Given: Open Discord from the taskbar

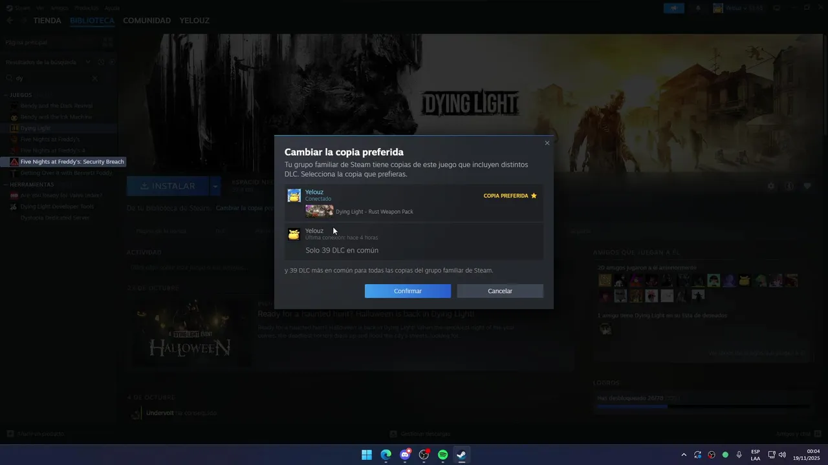Looking at the screenshot, I should point(405,455).
